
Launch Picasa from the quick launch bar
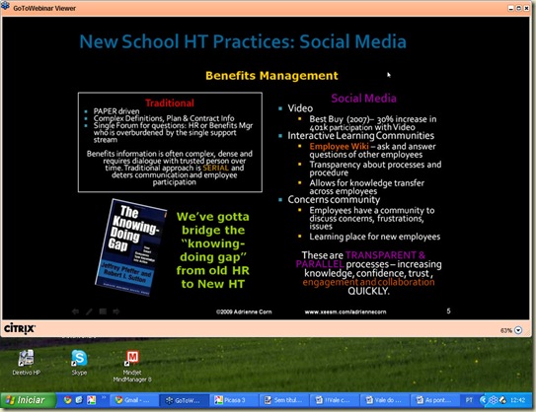[x=91, y=400]
